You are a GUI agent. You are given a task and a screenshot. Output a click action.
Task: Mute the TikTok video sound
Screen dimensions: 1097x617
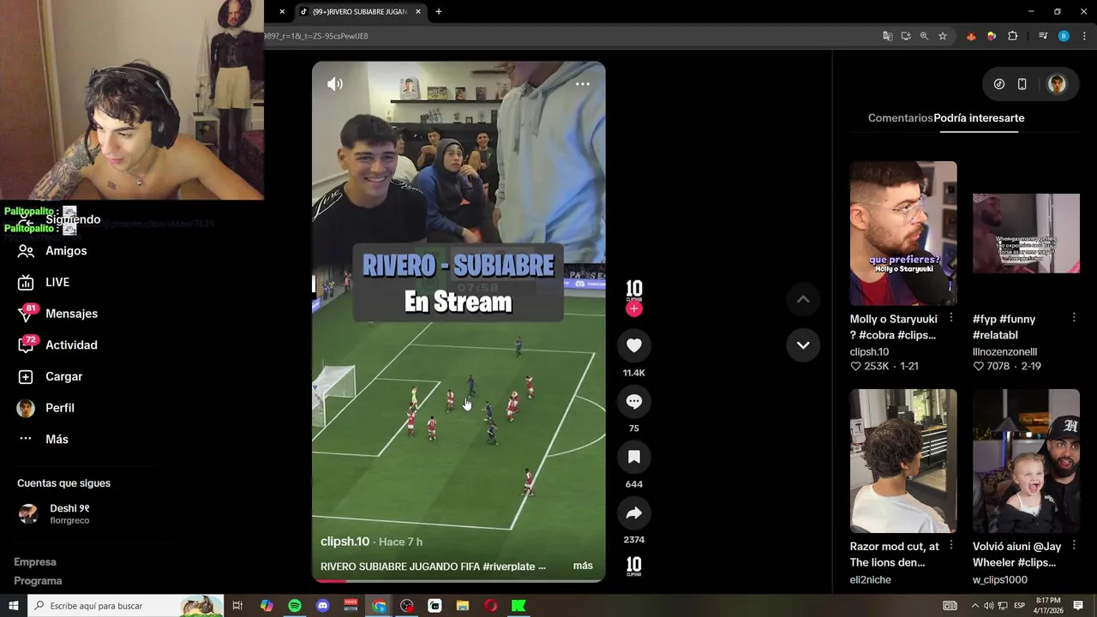click(x=335, y=84)
